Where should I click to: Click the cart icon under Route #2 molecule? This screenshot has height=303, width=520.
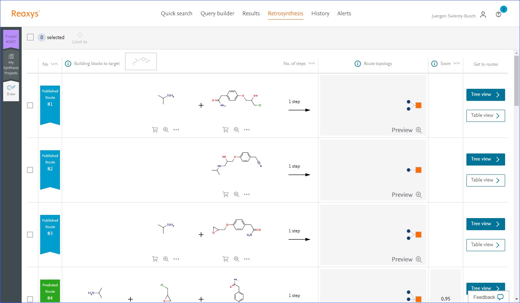pyautogui.click(x=225, y=194)
